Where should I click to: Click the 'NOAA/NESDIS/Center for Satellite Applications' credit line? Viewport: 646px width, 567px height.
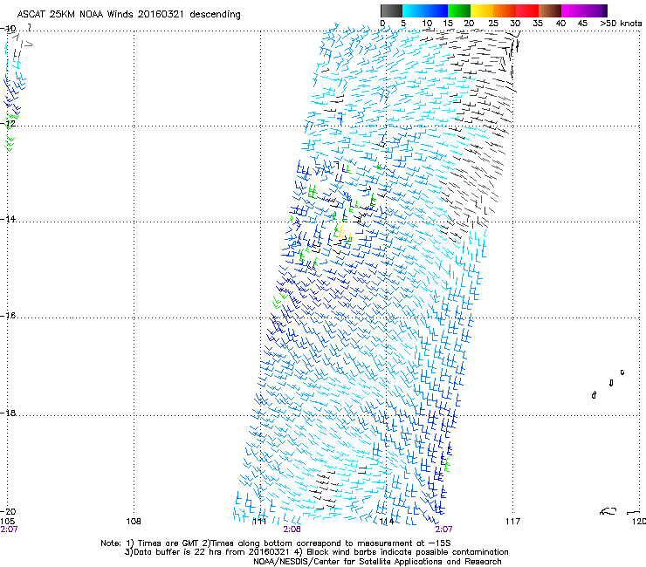click(x=377, y=562)
